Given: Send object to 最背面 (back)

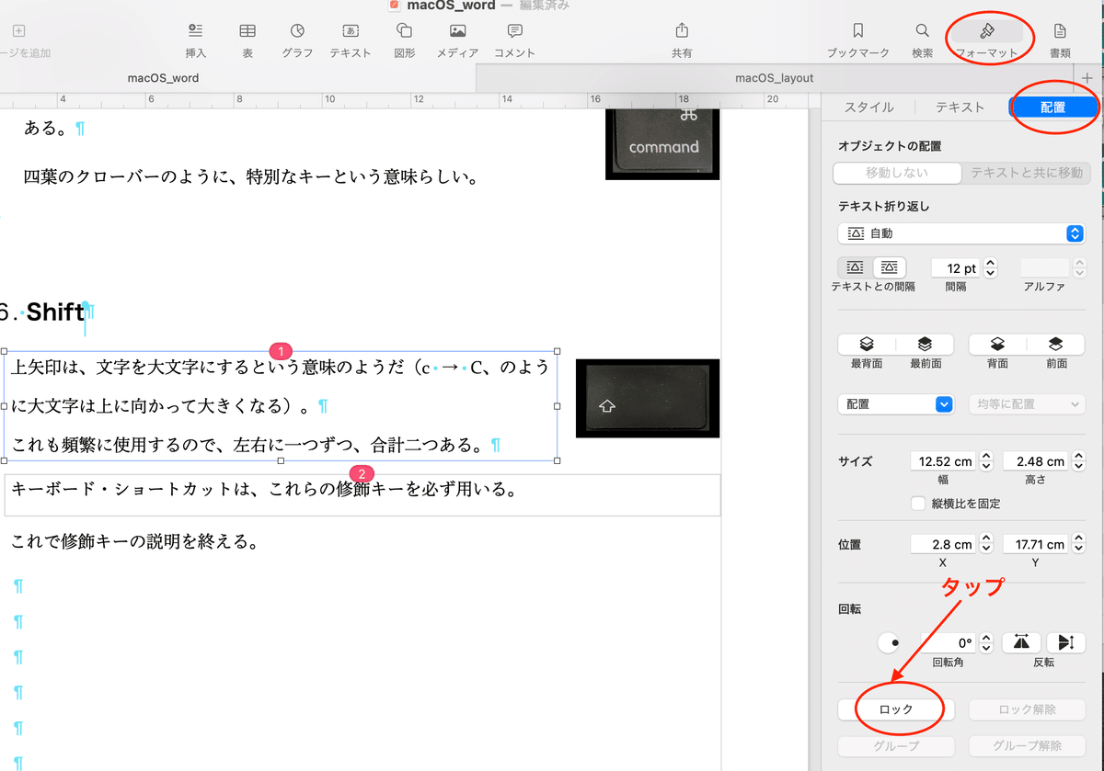Looking at the screenshot, I should pos(868,345).
